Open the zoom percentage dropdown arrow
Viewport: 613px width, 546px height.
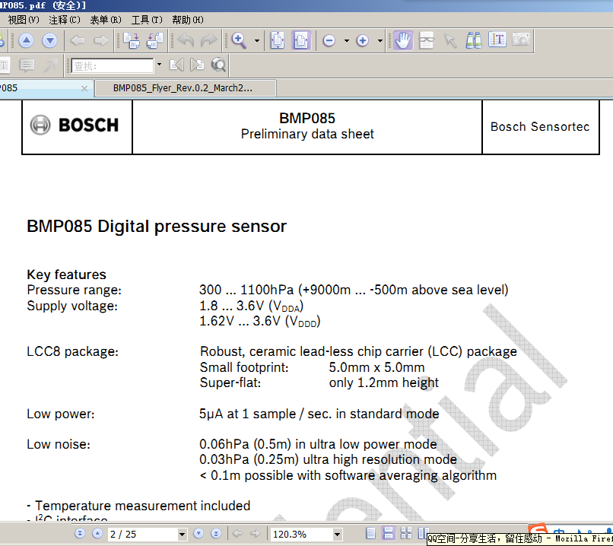[338, 535]
